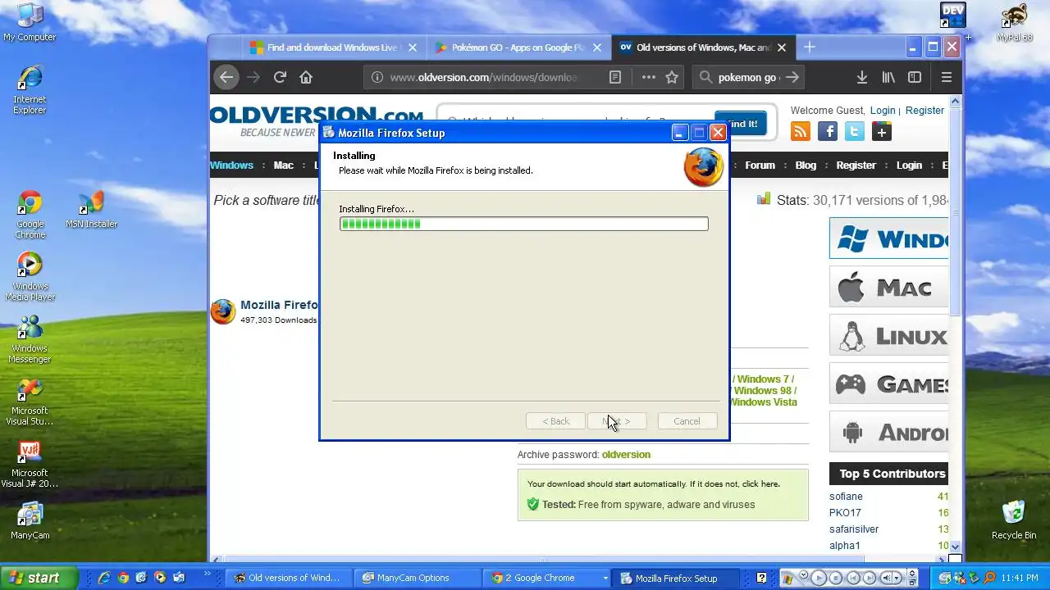Click the Login link beside Welcome Guest

883,110
